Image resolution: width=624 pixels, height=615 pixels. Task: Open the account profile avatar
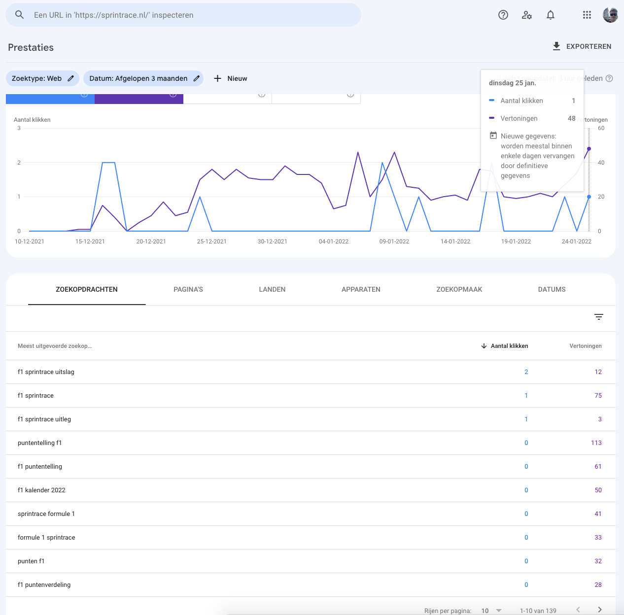pos(610,15)
